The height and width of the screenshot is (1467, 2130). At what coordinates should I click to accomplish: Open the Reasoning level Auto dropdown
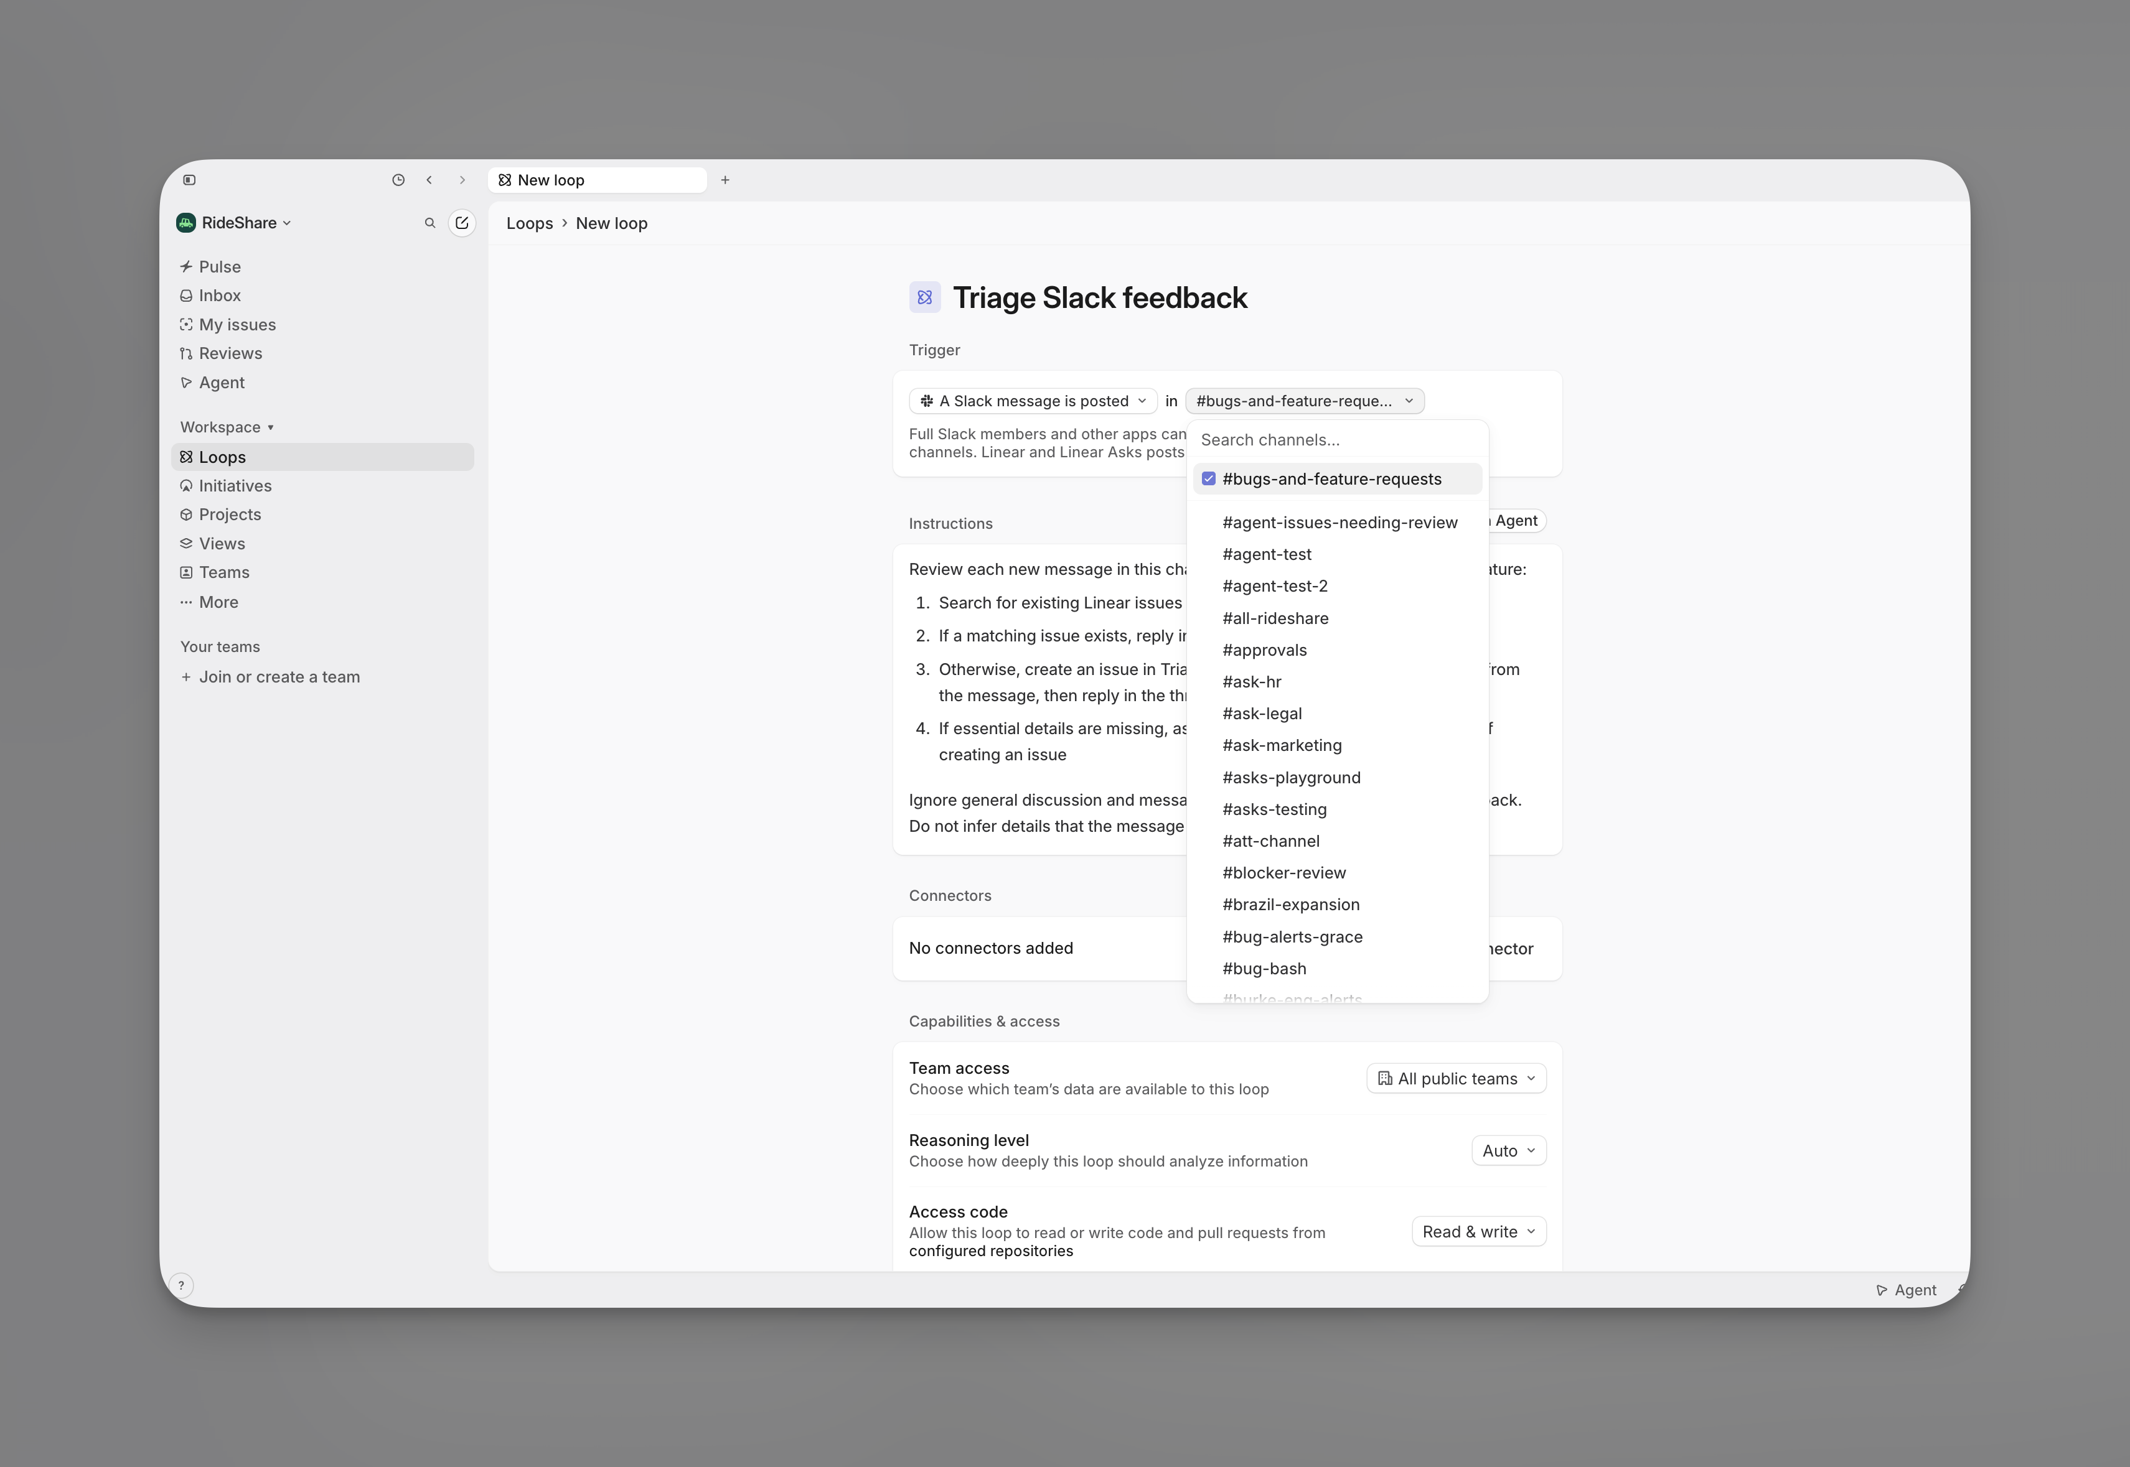click(x=1508, y=1151)
